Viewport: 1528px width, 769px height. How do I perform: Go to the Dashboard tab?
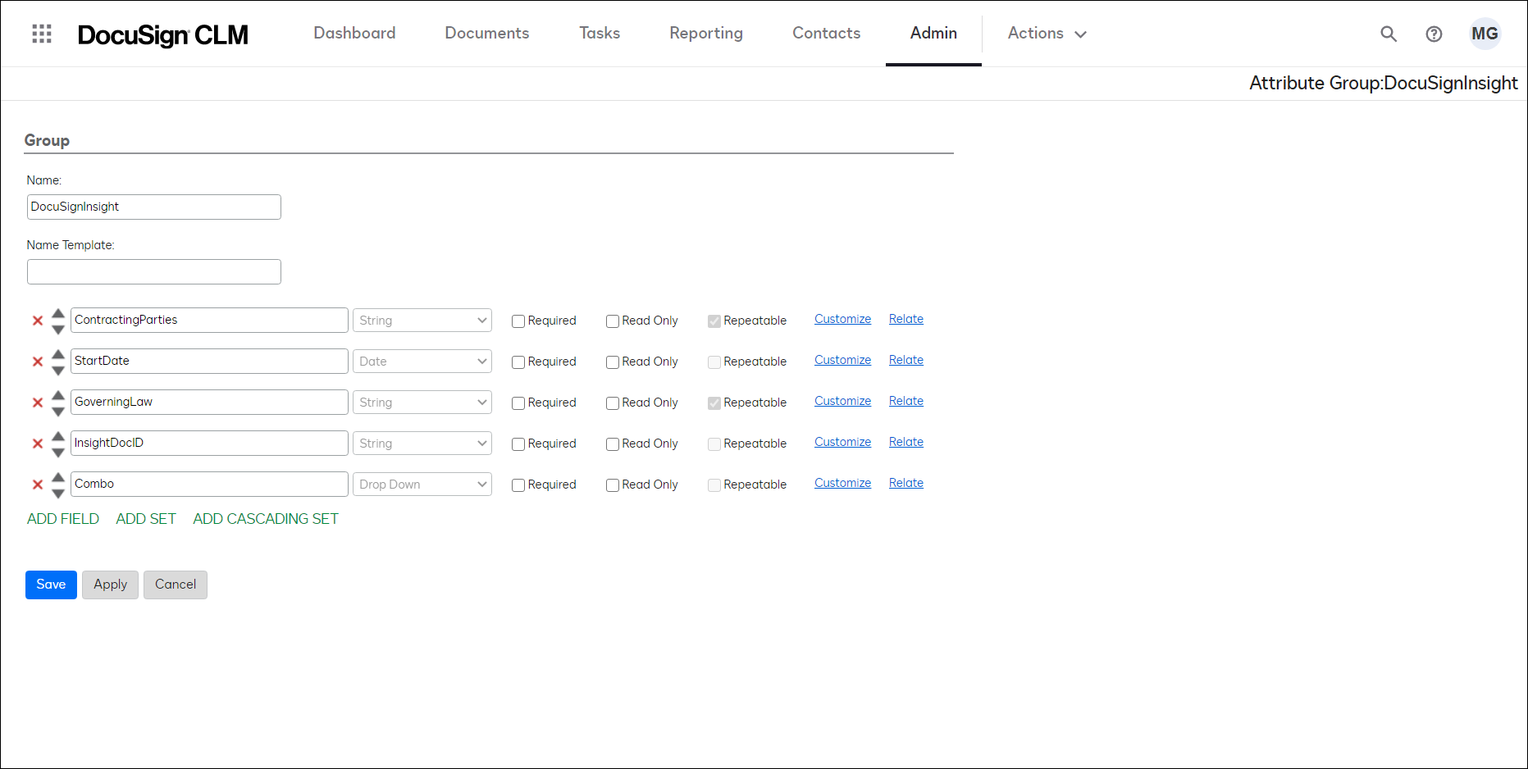(354, 34)
